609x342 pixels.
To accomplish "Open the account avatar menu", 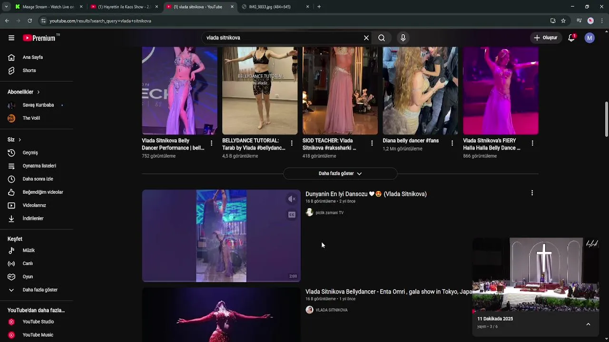I will (589, 38).
